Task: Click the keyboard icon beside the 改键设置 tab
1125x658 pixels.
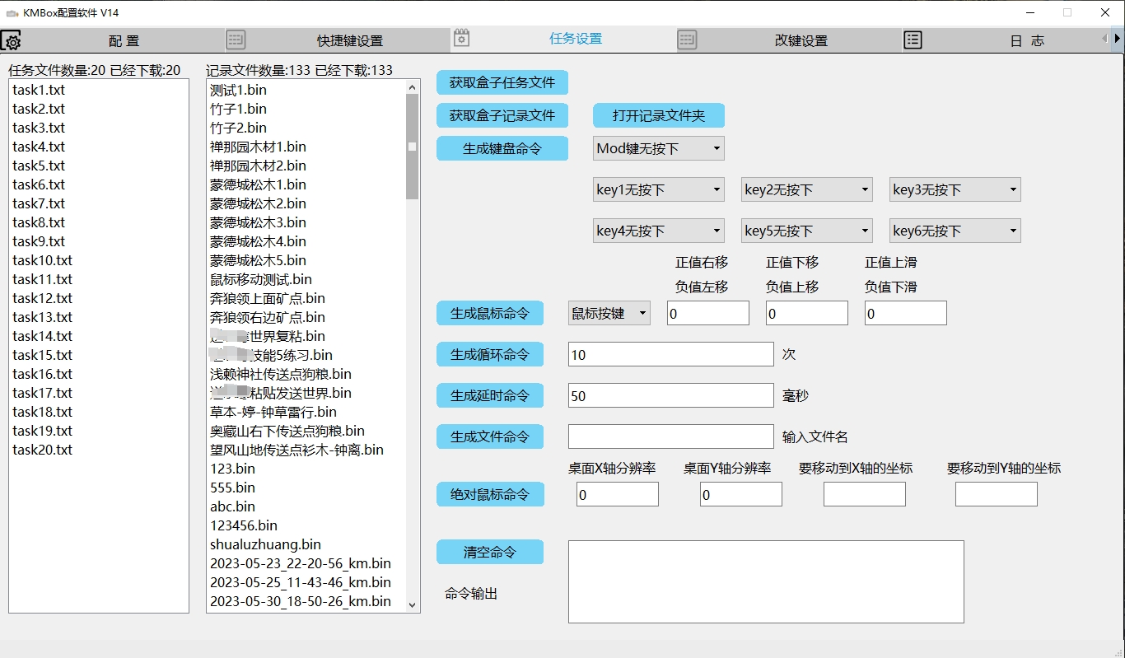Action: point(687,40)
